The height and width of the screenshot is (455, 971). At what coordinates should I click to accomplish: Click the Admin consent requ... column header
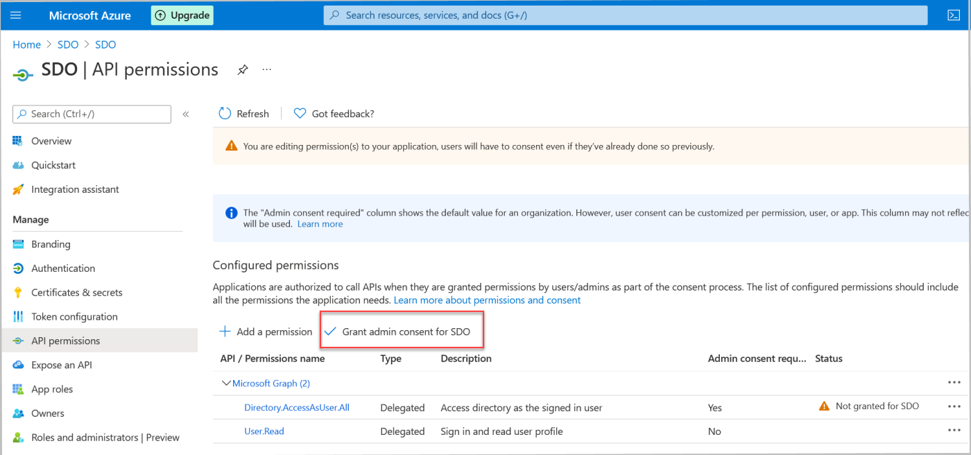[x=757, y=359]
